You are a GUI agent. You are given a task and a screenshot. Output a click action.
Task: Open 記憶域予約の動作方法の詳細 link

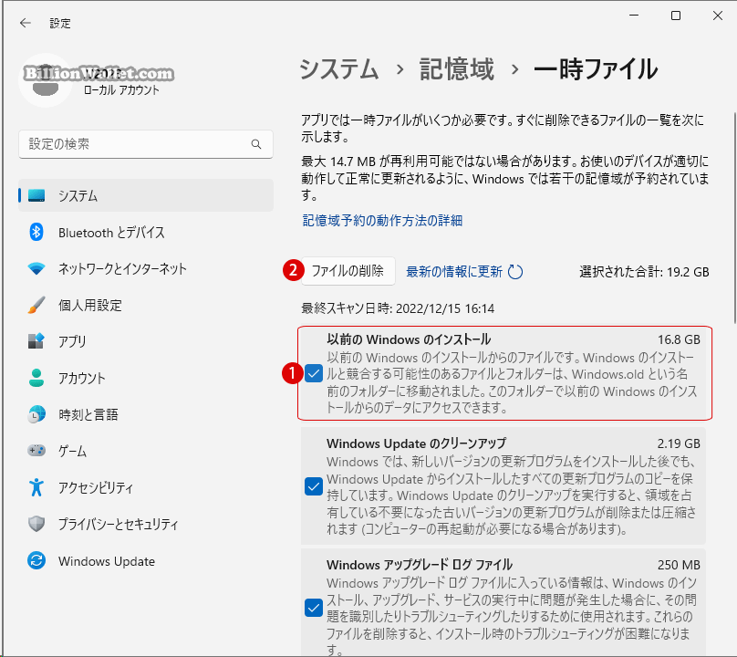382,220
